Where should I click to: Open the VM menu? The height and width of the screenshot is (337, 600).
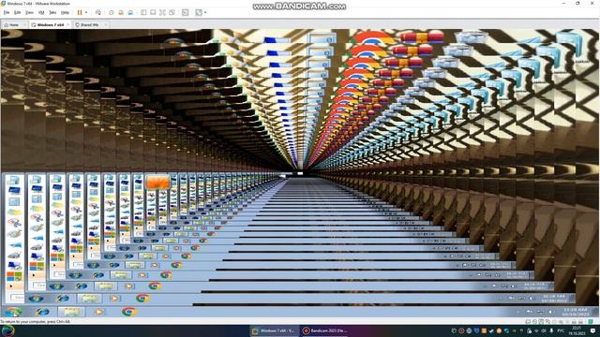41,12
